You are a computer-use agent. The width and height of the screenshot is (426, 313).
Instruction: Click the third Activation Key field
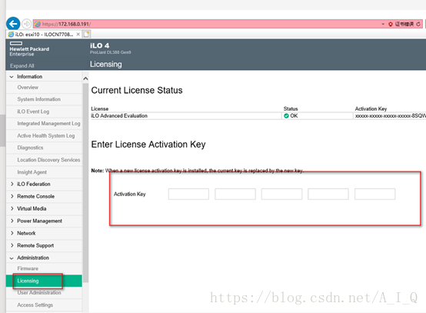coord(281,194)
